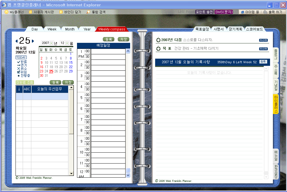The width and height of the screenshot is (287, 192).
Task: Go to the previous day arrow beside 25
Action: (17, 41)
